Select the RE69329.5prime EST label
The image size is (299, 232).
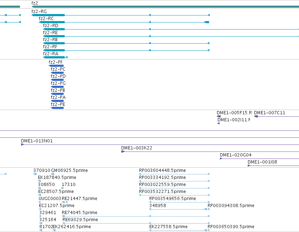click(80, 220)
